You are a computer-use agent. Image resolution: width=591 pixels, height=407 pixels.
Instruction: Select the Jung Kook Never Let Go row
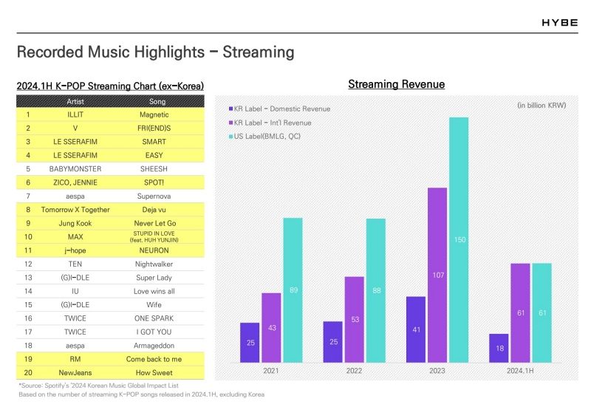pyautogui.click(x=110, y=223)
